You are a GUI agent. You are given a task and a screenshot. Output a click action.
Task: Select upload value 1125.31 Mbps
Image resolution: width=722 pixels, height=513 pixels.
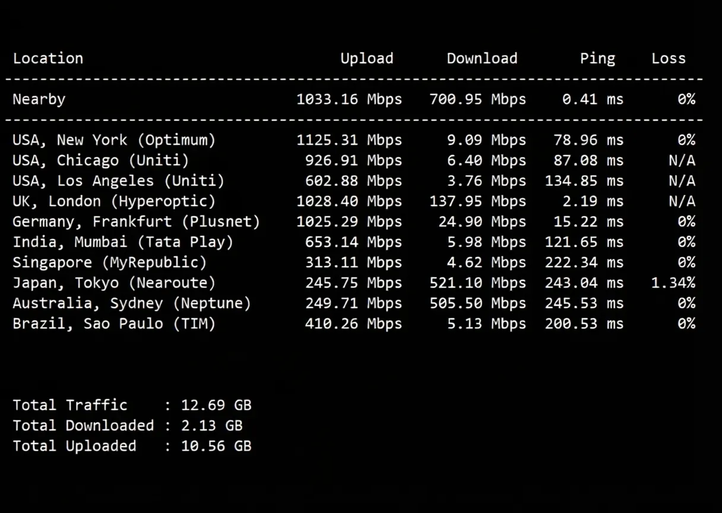click(x=350, y=140)
